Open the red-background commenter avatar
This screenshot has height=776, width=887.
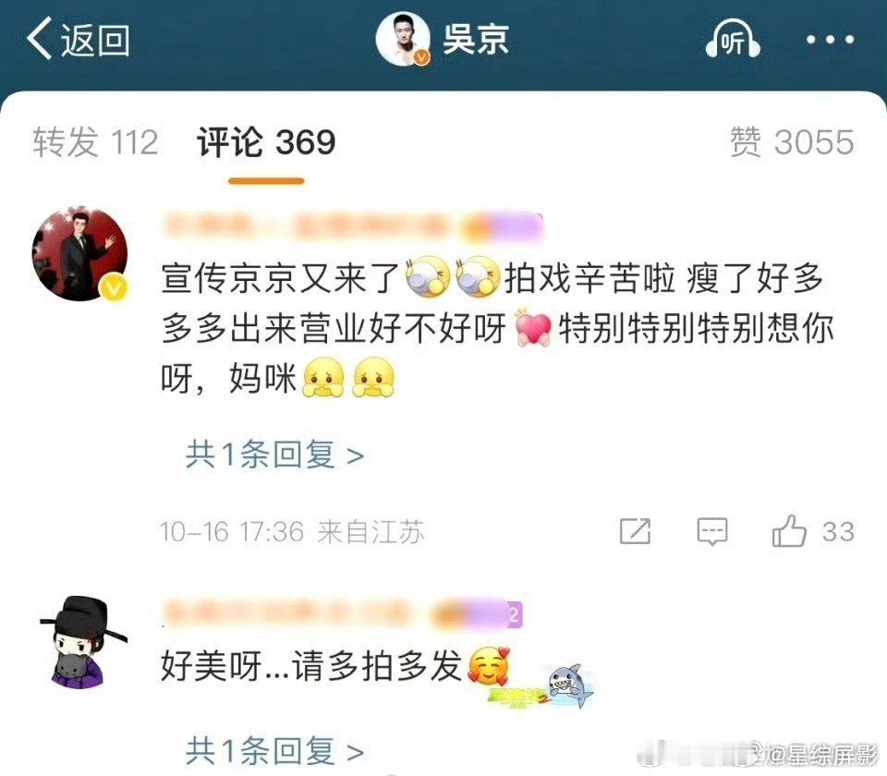click(79, 254)
